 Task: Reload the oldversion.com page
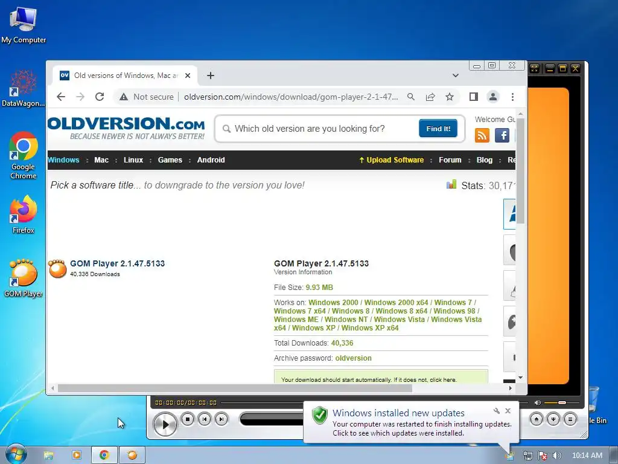[x=100, y=97]
